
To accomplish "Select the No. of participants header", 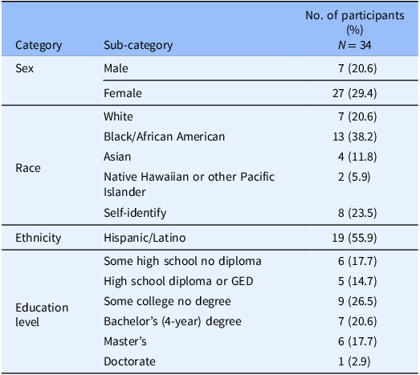I will pyautogui.click(x=355, y=30).
